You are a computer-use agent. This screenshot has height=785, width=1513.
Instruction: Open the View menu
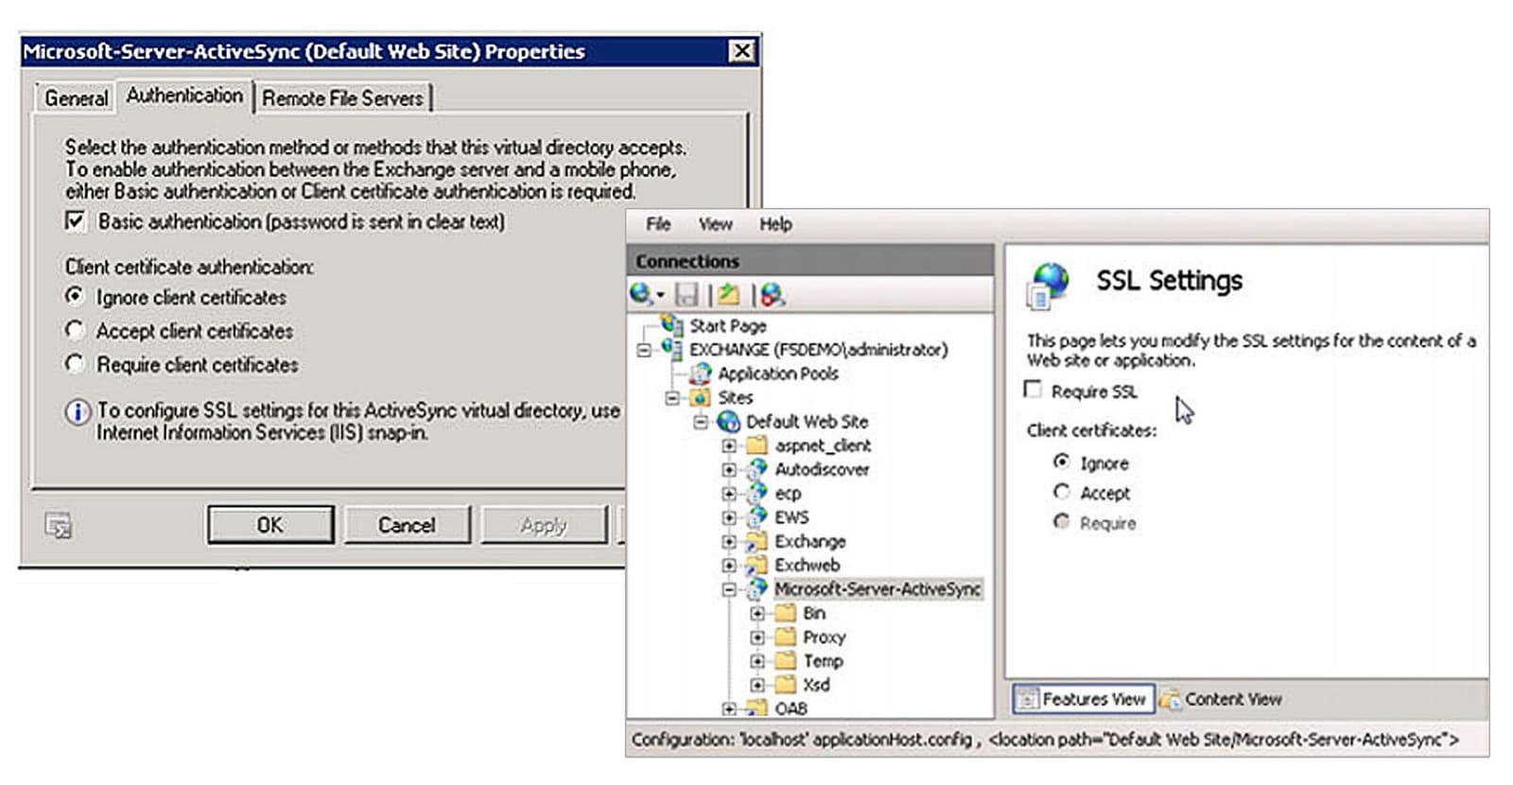pyautogui.click(x=715, y=224)
